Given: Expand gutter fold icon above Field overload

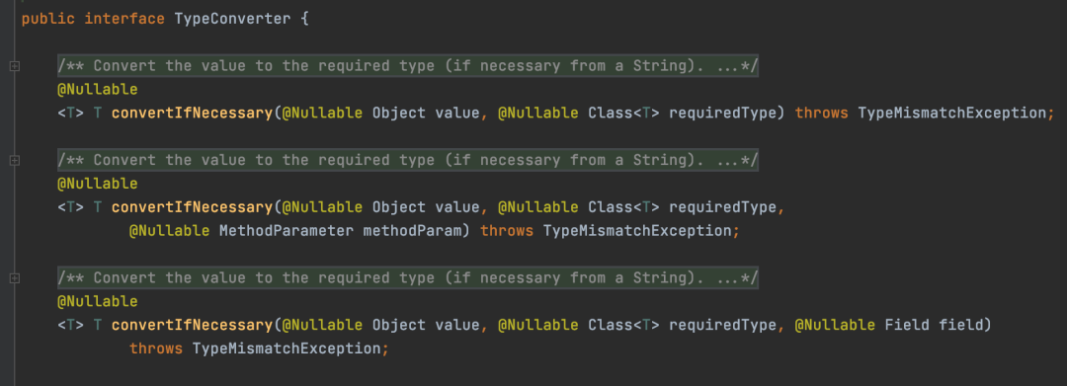Looking at the screenshot, I should click(x=15, y=278).
